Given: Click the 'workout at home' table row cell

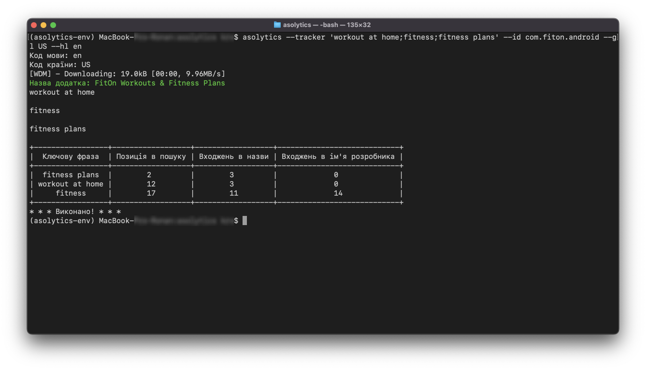Looking at the screenshot, I should click(71, 184).
